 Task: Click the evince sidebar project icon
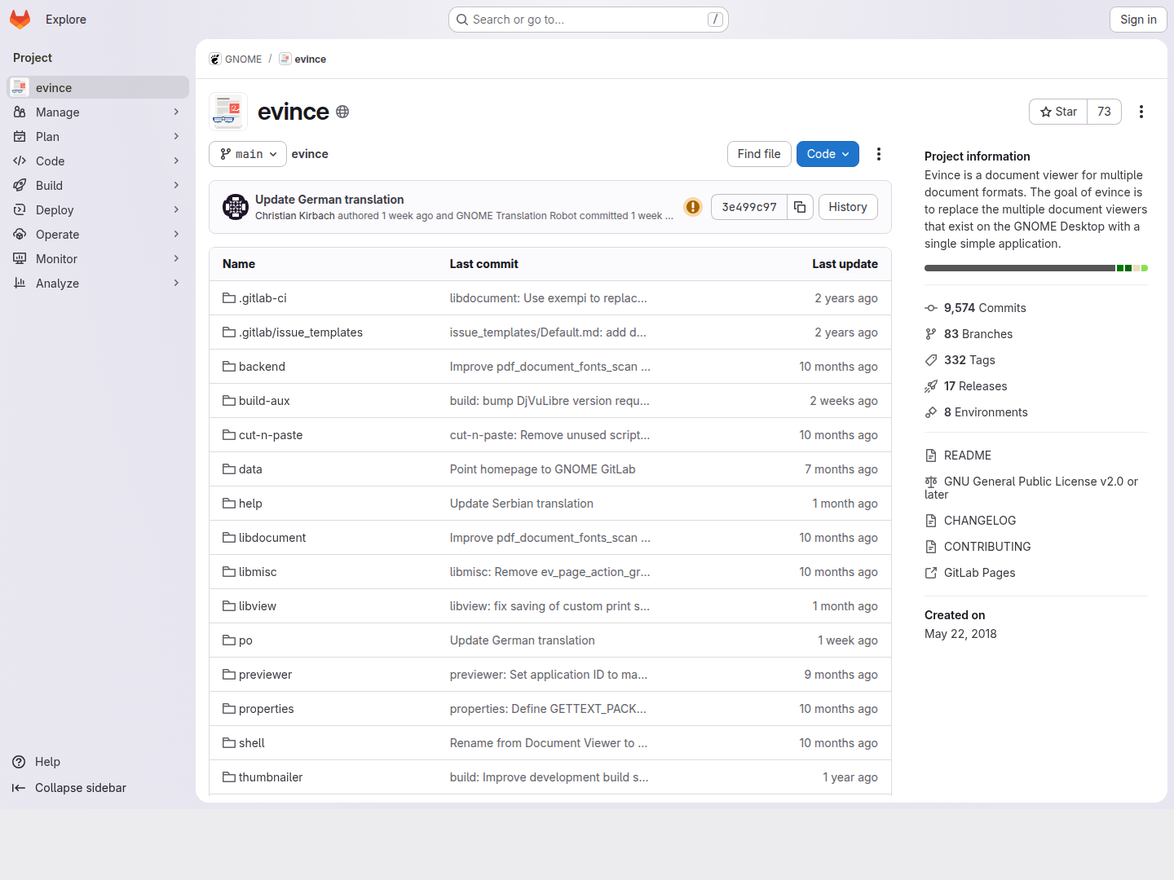[20, 87]
